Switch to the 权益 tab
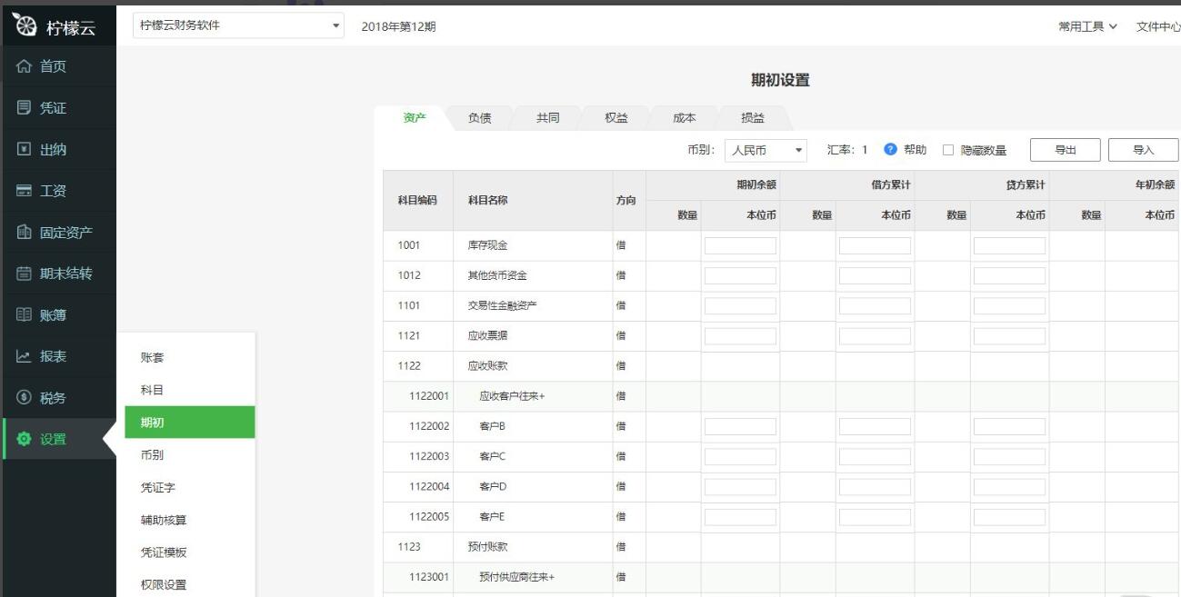Image resolution: width=1181 pixels, height=597 pixels. pos(616,118)
